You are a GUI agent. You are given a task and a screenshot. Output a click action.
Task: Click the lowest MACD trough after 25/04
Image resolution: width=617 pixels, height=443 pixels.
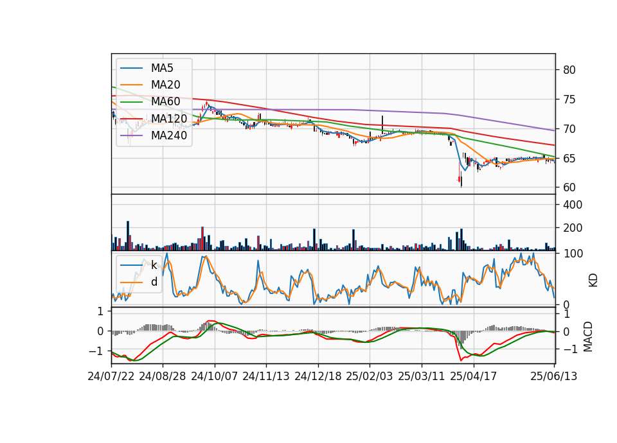point(461,360)
